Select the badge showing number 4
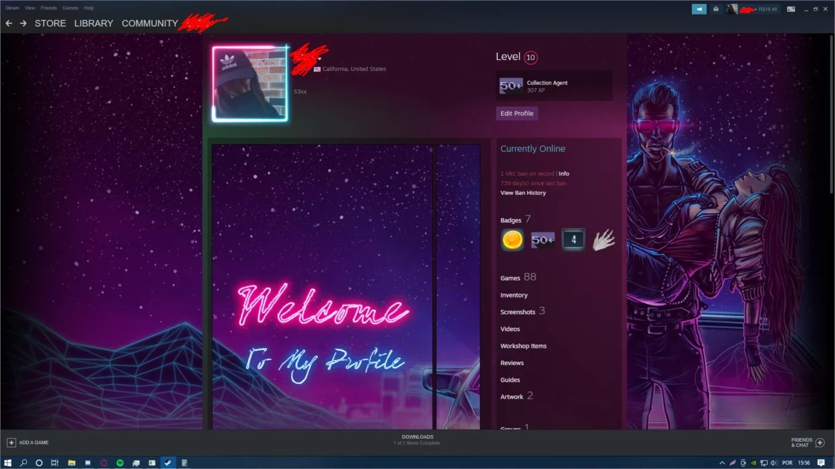Image resolution: width=835 pixels, height=469 pixels. click(573, 240)
